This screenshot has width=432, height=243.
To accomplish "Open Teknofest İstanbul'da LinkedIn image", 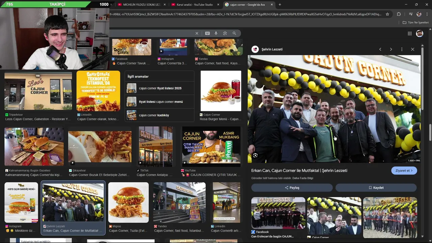I will 98,91.
